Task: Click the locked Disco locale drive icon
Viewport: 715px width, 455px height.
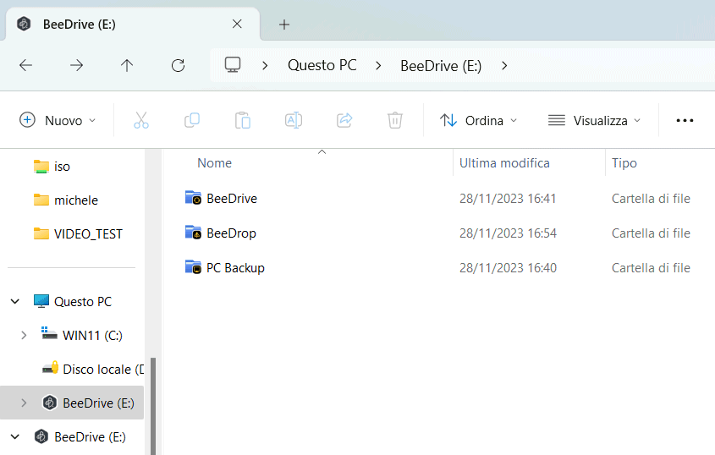Action: tap(50, 367)
